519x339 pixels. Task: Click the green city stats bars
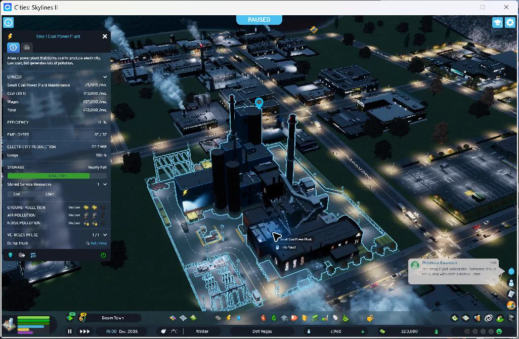click(x=33, y=325)
